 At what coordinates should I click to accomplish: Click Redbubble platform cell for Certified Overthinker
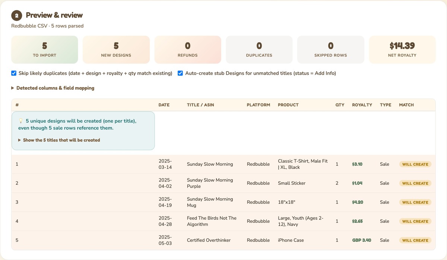(x=258, y=240)
